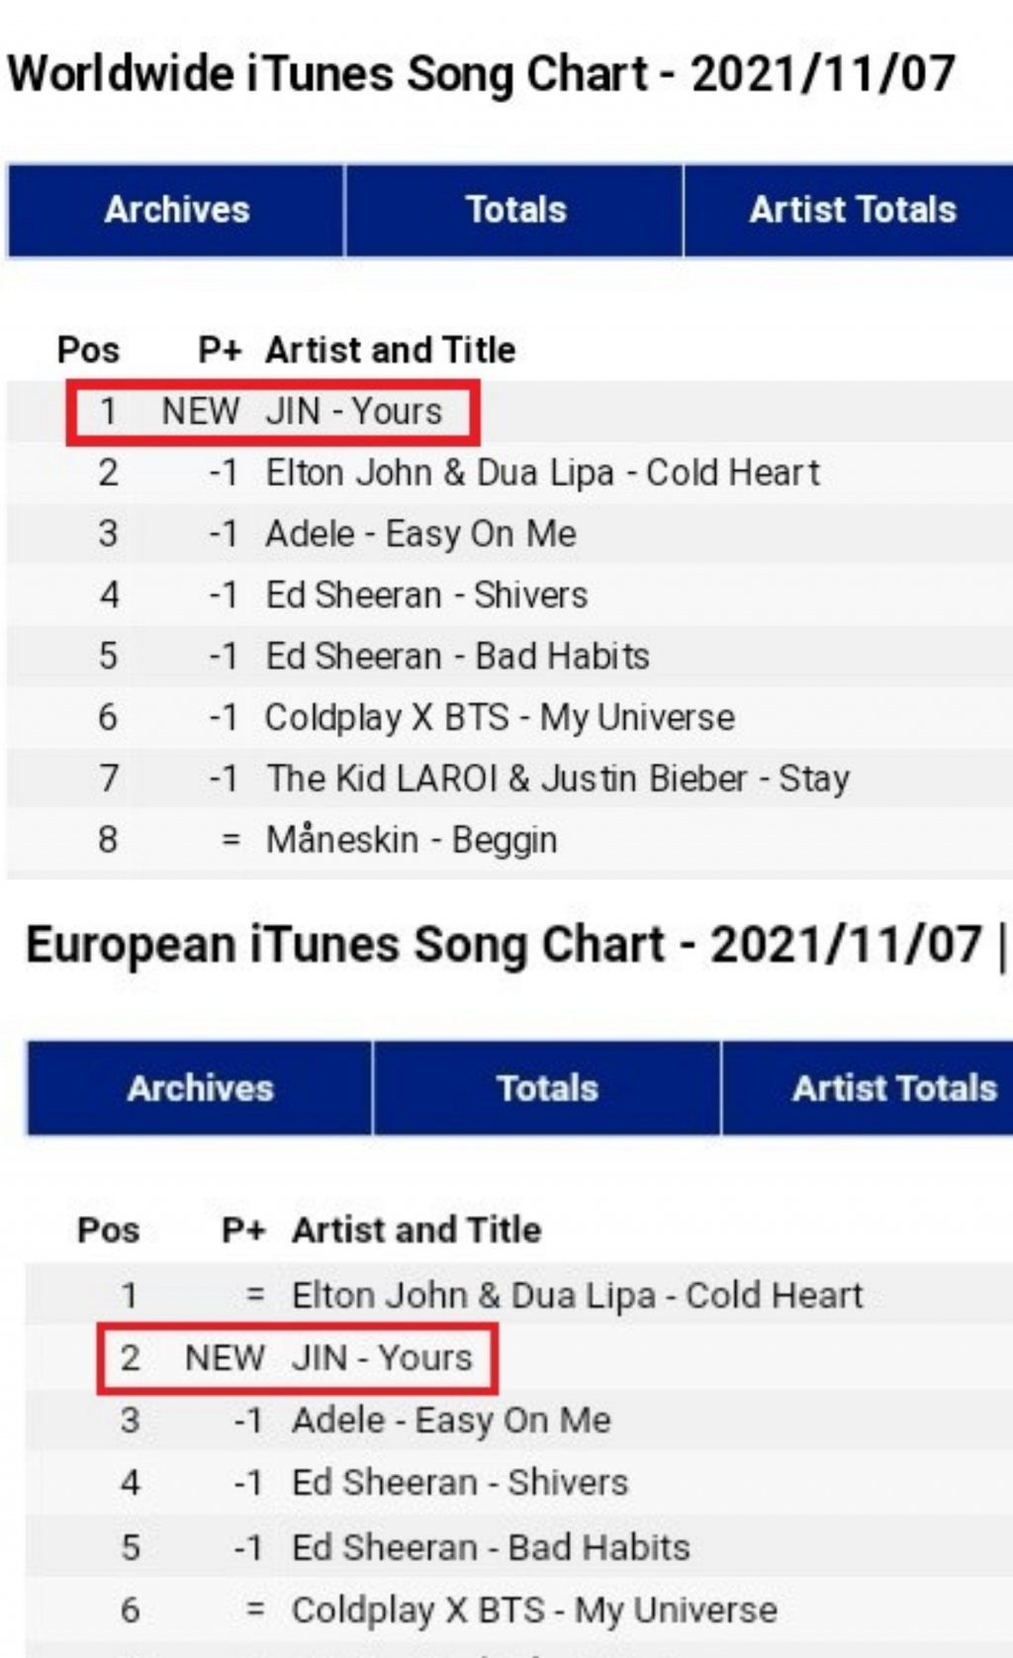
Task: Open Archives tab in Worldwide chart
Action: [176, 211]
